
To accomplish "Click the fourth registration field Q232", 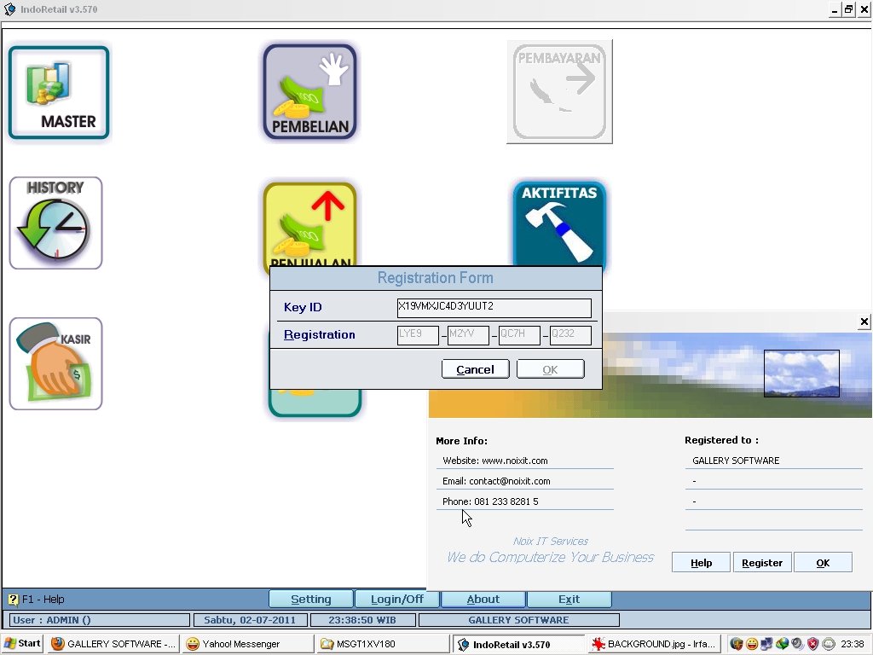I will (570, 335).
